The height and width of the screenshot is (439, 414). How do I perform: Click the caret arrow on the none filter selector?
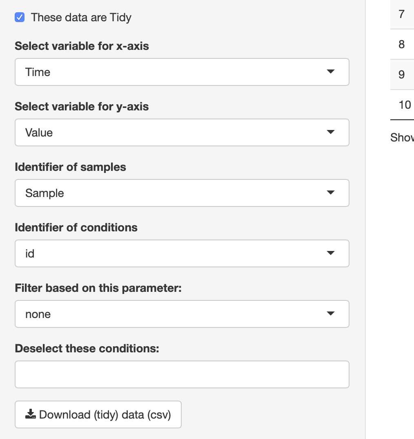click(331, 314)
